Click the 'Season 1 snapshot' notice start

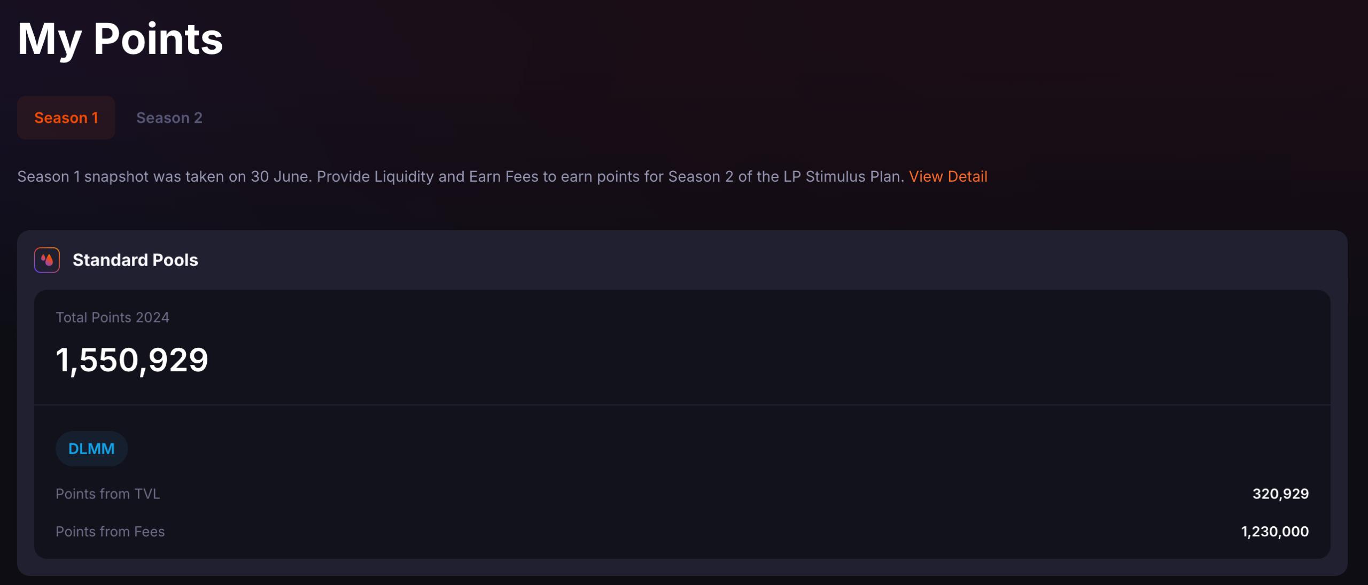[x=83, y=177]
